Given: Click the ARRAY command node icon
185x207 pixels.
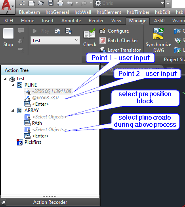Looking at the screenshot, I should tap(20, 110).
